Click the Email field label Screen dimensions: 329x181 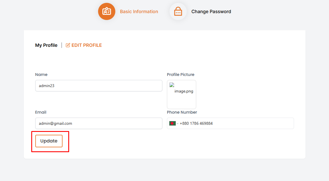click(x=41, y=112)
